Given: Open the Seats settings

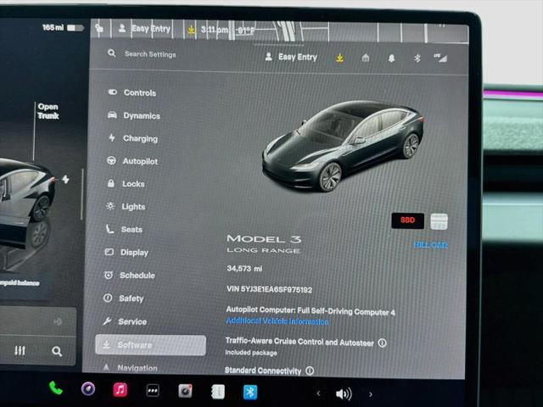Looking at the screenshot, I should [x=124, y=230].
